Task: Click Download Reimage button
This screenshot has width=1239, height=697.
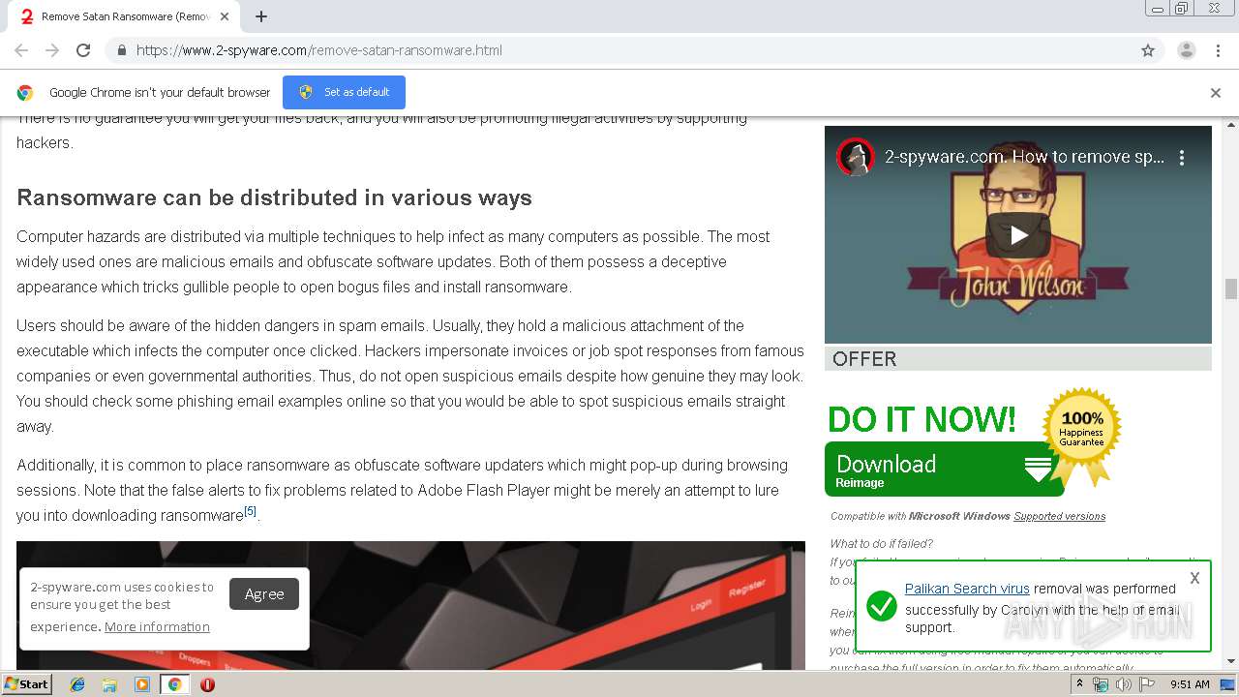Action: pyautogui.click(x=944, y=470)
